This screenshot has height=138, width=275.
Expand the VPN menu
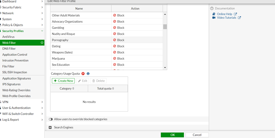click(x=42, y=102)
